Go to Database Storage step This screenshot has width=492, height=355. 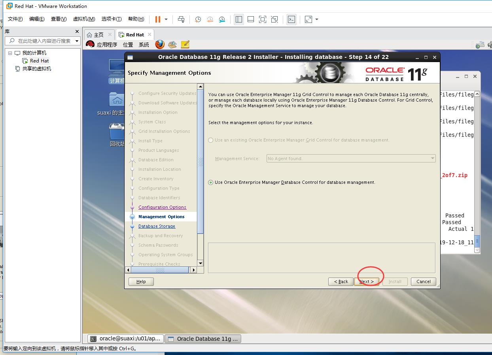pyautogui.click(x=157, y=227)
